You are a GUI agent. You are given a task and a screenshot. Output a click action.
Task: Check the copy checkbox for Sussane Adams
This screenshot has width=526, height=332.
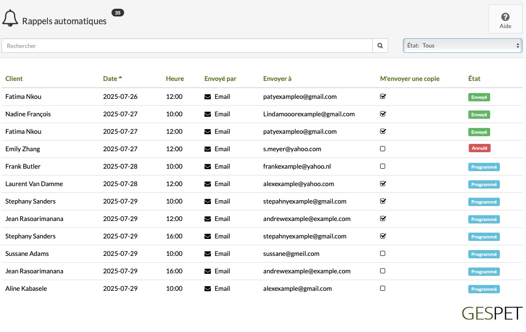coord(383,253)
